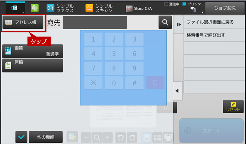Select the overlapping pages view icon

click(168, 137)
